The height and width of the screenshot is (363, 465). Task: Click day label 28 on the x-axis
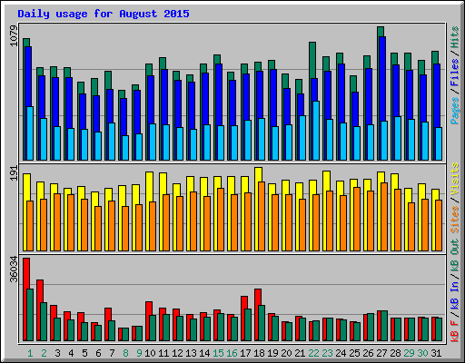(395, 353)
